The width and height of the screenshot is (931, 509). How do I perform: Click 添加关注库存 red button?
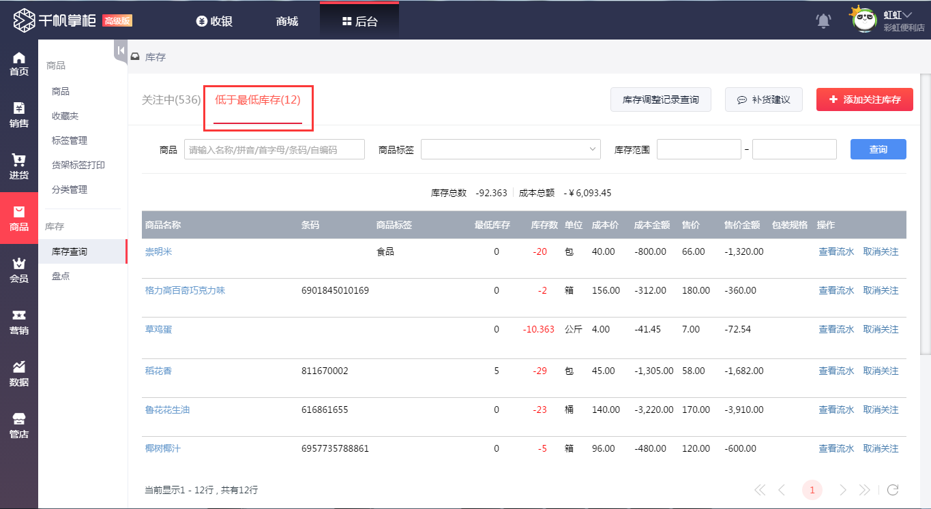(x=864, y=99)
